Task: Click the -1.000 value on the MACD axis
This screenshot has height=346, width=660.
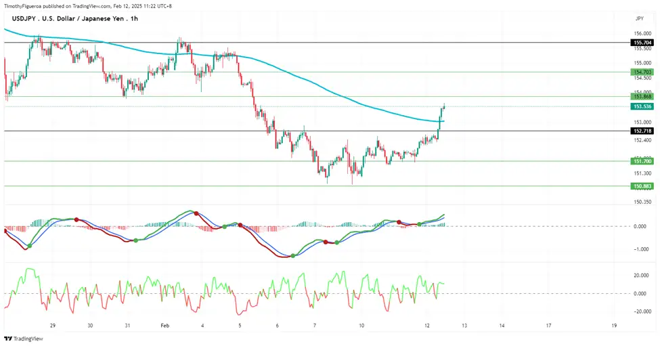Action: (x=640, y=249)
